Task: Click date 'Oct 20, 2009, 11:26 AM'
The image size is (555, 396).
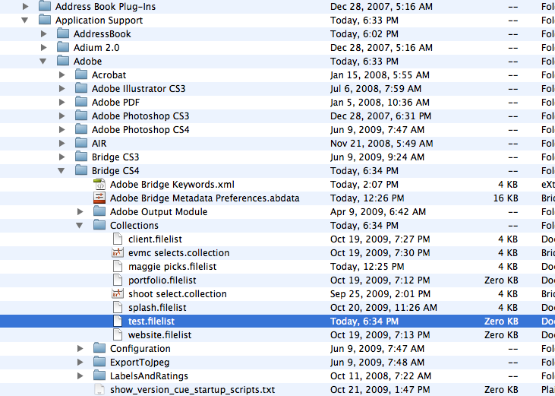Action: 383,308
